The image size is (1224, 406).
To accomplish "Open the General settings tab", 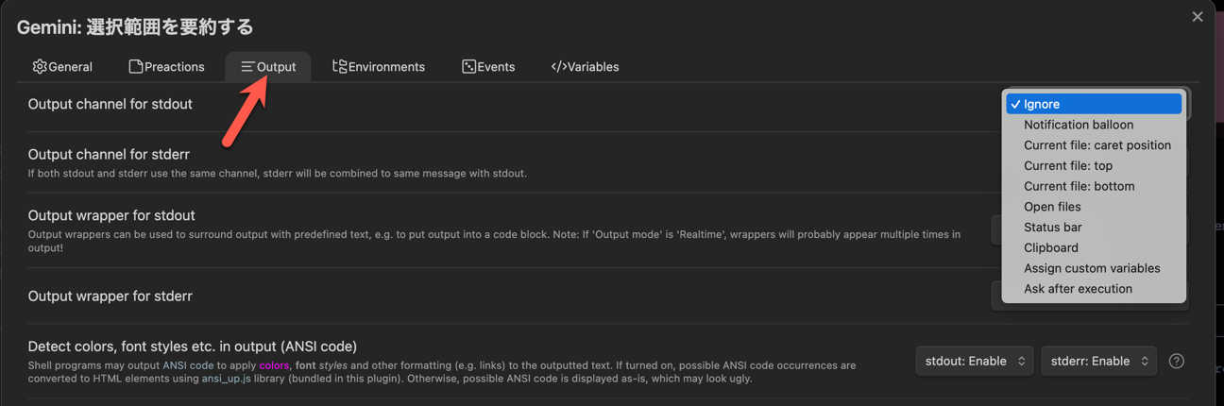I will click(x=62, y=67).
